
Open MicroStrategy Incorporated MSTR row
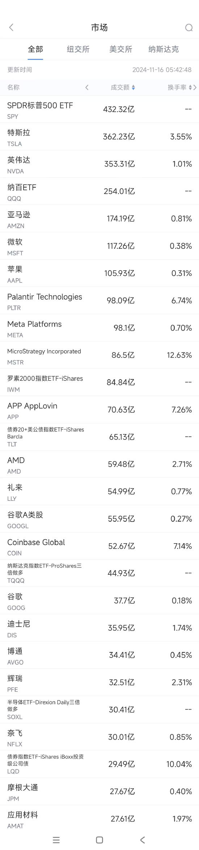99,355
